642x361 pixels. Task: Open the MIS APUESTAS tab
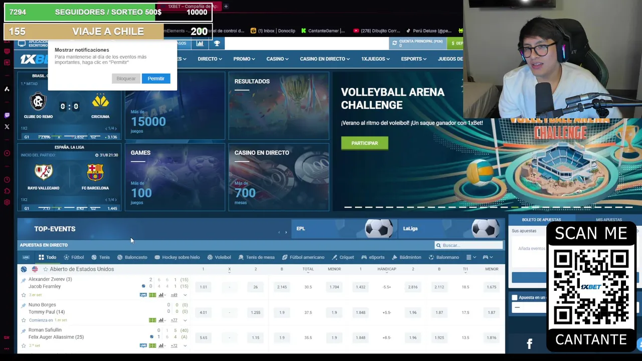[x=608, y=220]
